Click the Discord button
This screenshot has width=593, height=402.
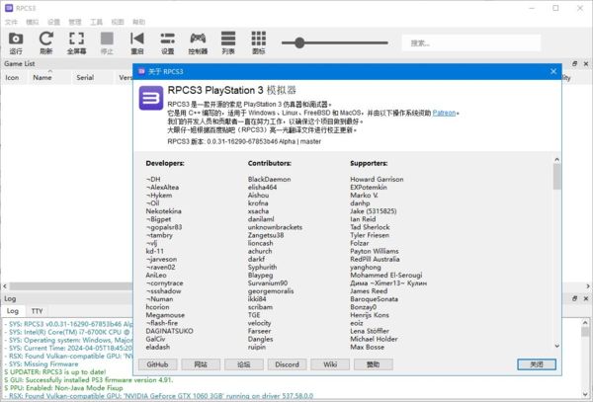tap(288, 363)
